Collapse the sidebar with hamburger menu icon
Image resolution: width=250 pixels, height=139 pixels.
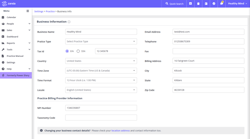point(28,11)
